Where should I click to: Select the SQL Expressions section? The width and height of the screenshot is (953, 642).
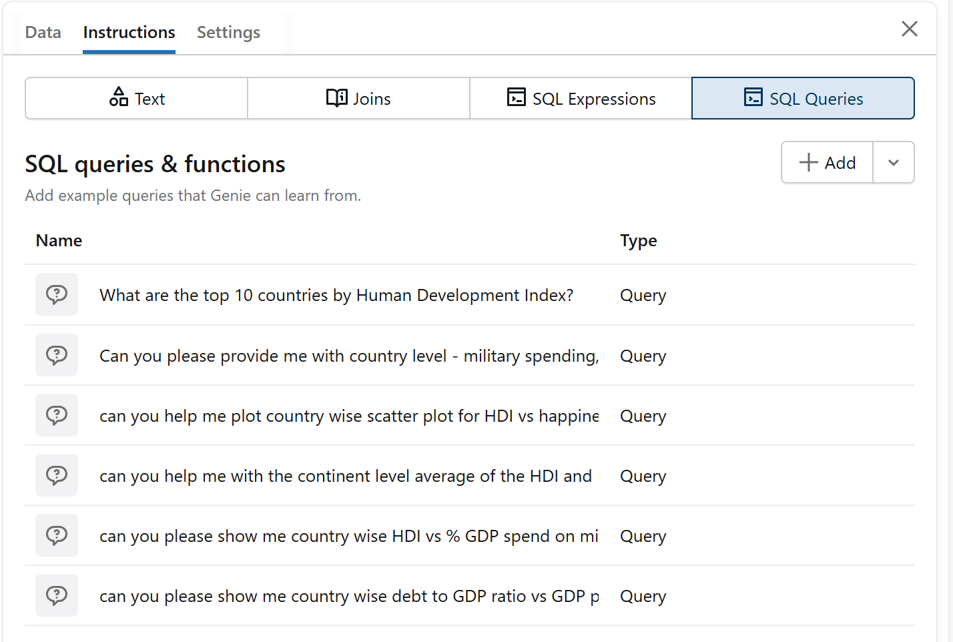click(581, 99)
